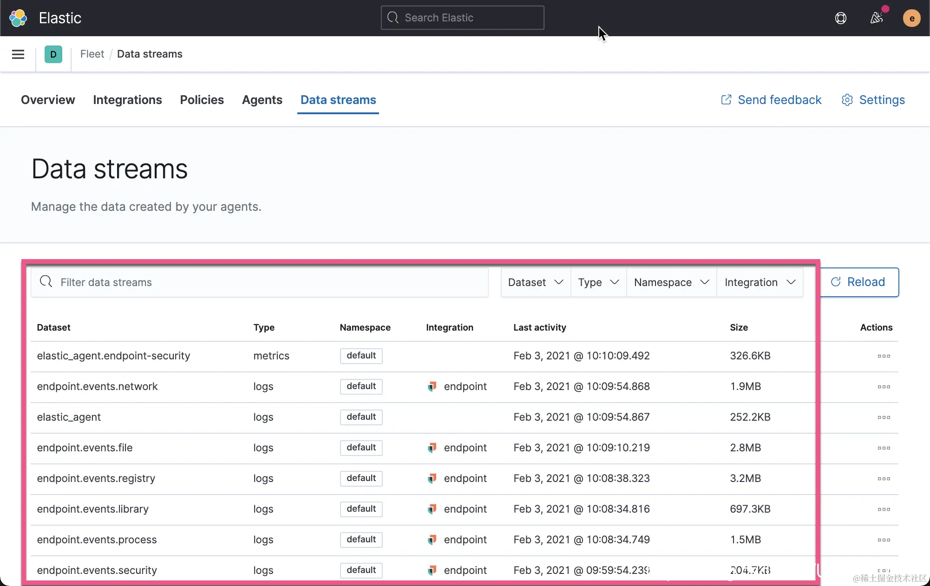This screenshot has height=586, width=930.
Task: Switch to the Agents tab
Action: point(262,100)
